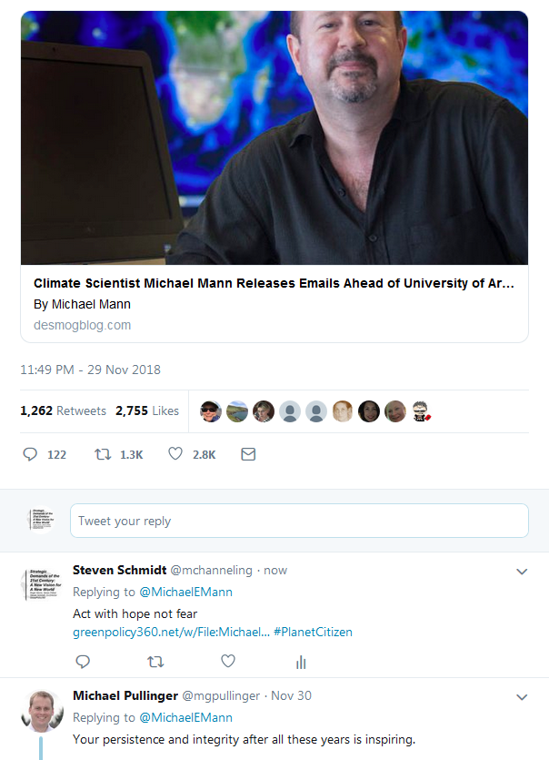This screenshot has height=760, width=549.
Task: Open the desmogblog.com link
Action: pyautogui.click(x=82, y=324)
